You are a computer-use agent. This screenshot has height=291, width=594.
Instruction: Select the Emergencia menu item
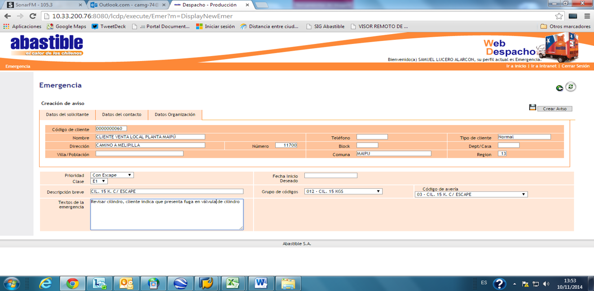18,66
